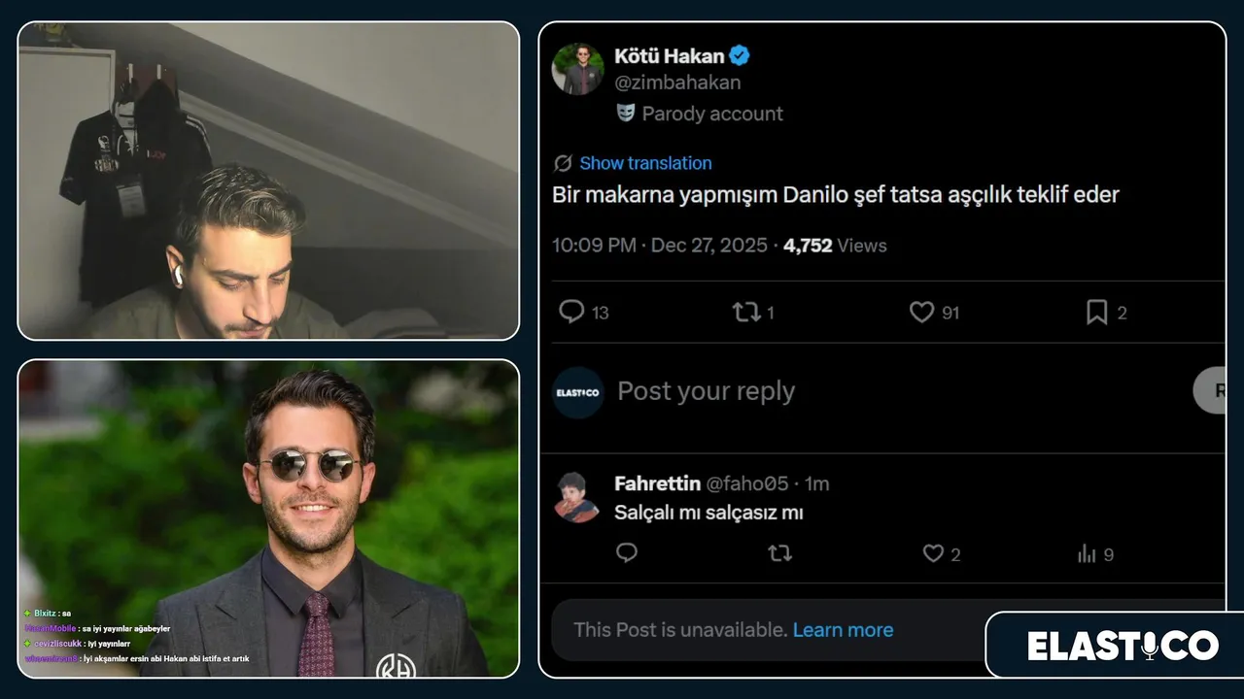This screenshot has height=699, width=1244.
Task: Click the Parody account label
Action: pos(711,114)
